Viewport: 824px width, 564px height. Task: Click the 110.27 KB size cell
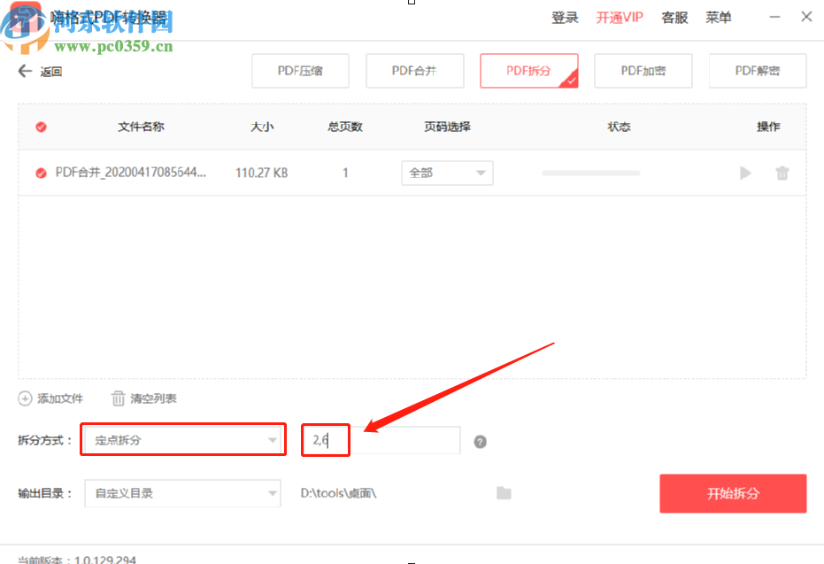261,173
